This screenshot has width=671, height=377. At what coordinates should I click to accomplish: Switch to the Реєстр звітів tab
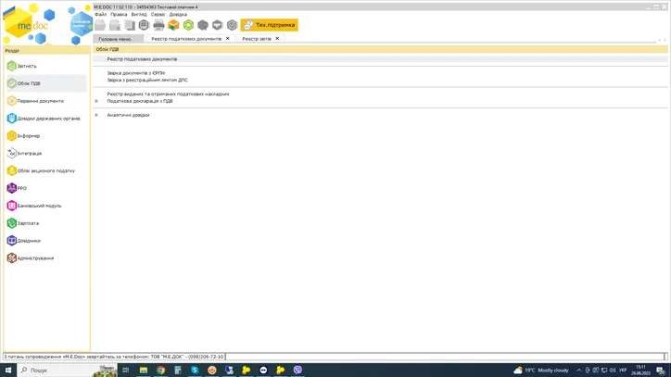pos(257,39)
